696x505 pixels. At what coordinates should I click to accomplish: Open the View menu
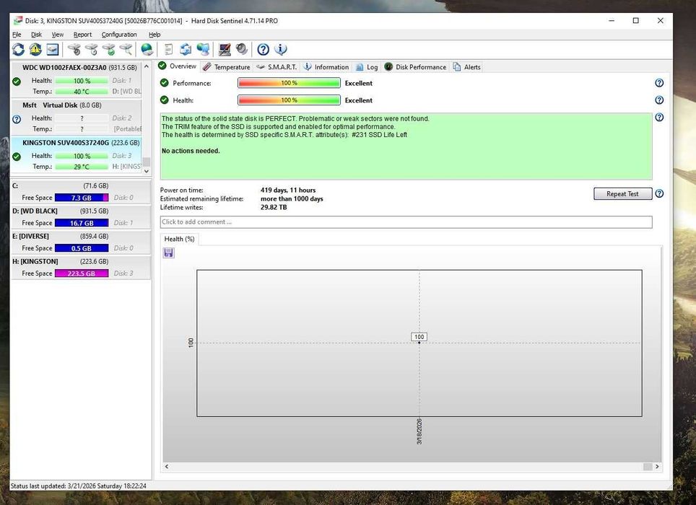tap(58, 35)
